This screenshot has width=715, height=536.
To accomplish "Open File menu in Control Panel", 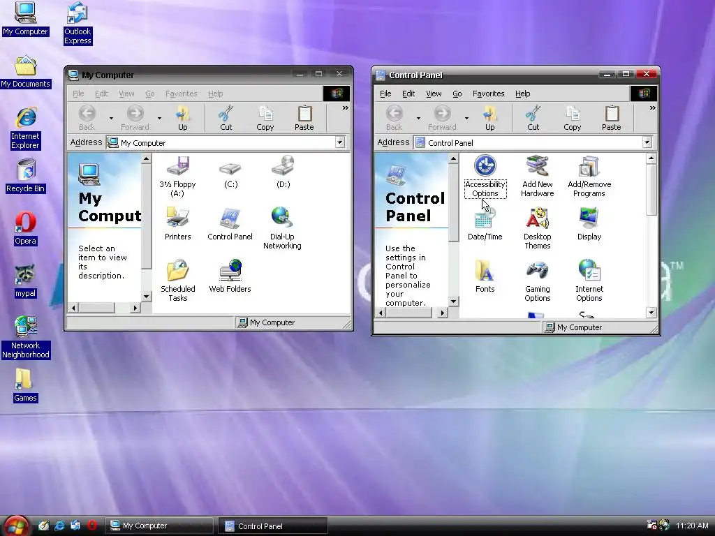I will click(x=385, y=94).
